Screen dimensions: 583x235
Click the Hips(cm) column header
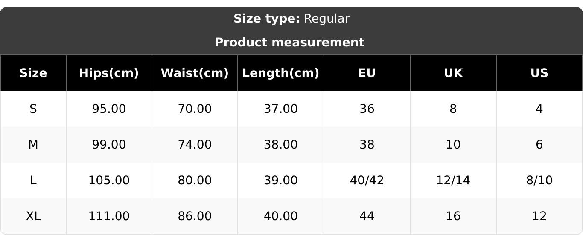pyautogui.click(x=109, y=73)
